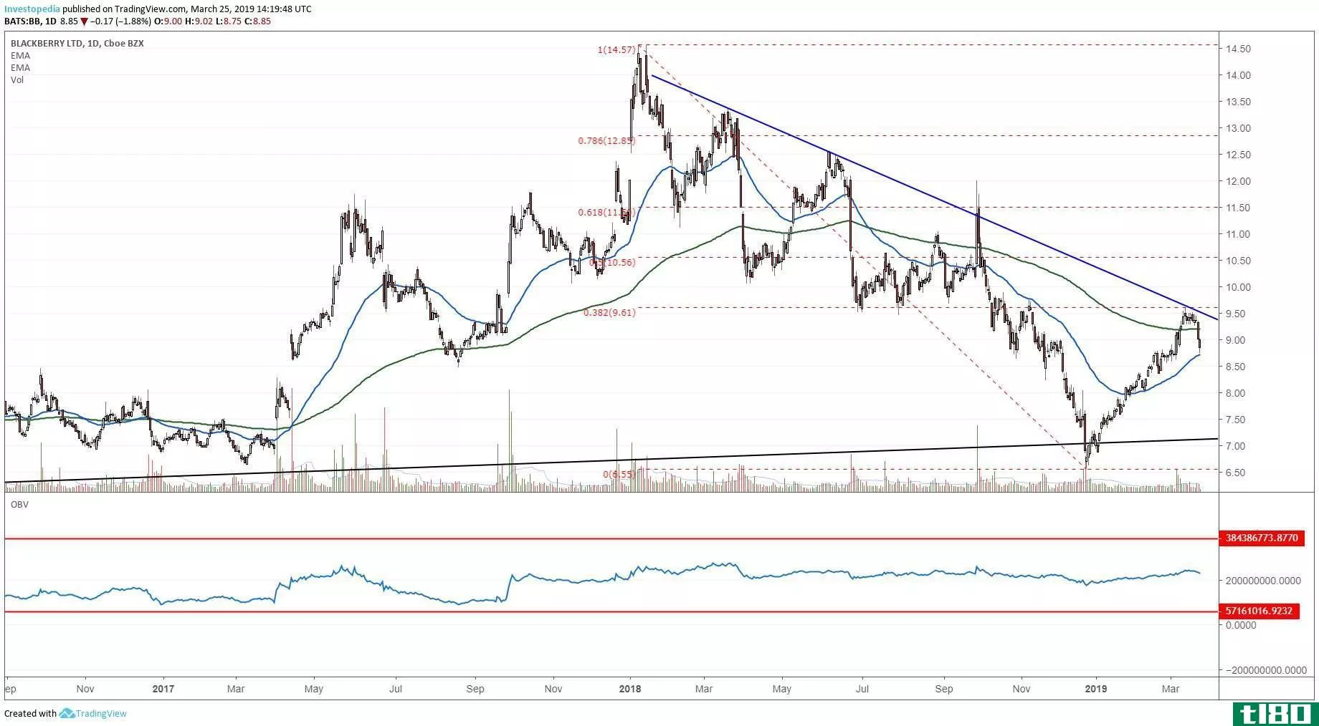Image resolution: width=1319 pixels, height=726 pixels.
Task: Click the red 384386773.8770 OBV price tag
Action: (1262, 538)
